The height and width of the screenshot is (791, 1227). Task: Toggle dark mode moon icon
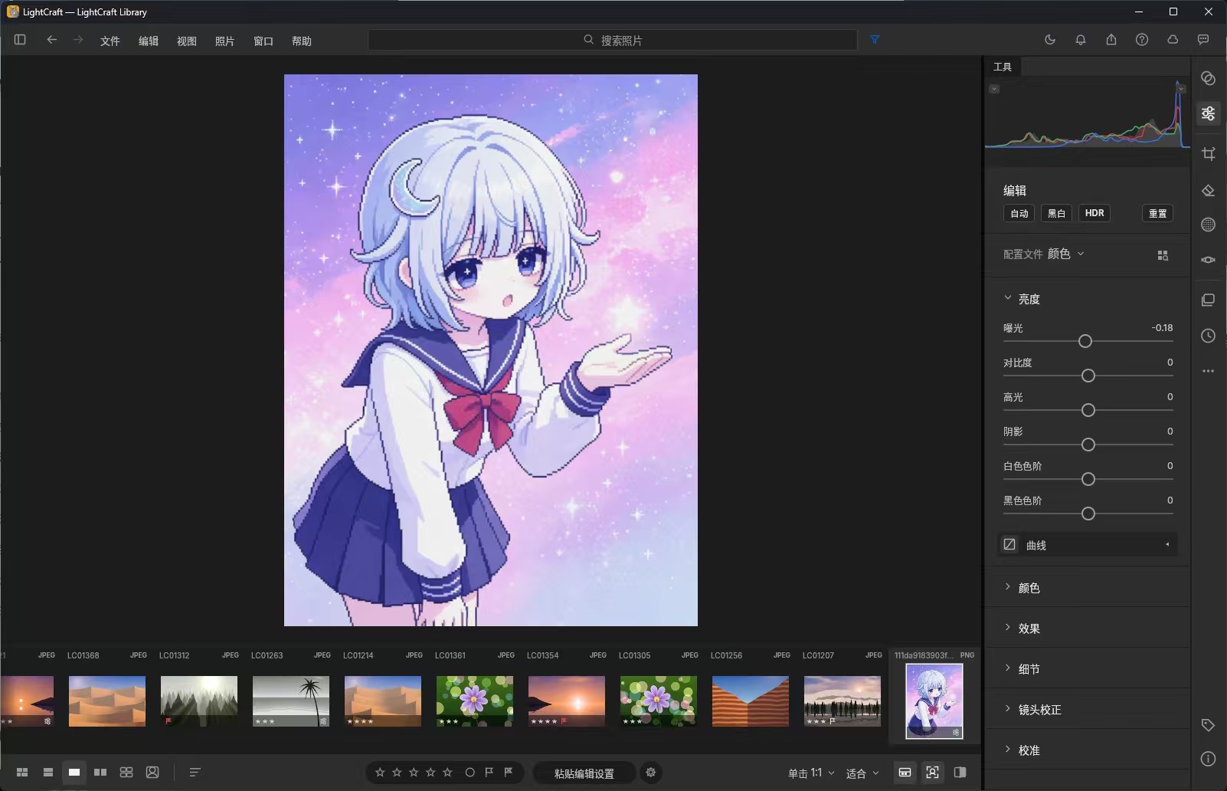coord(1050,40)
